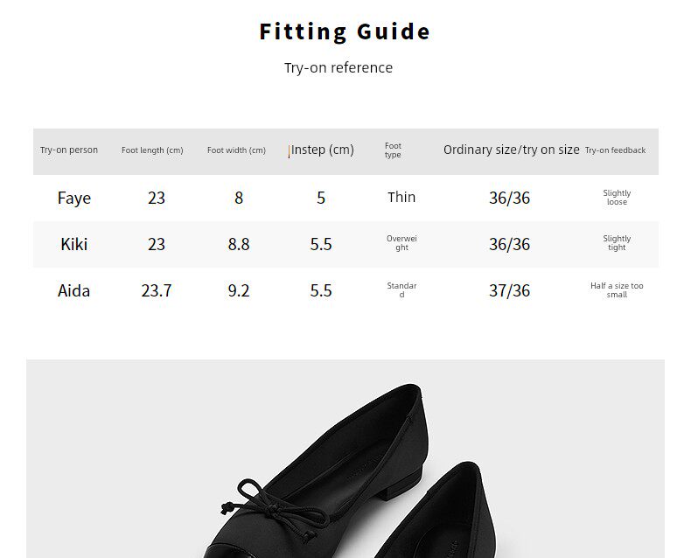Select Aida's 37/36 size cell
Image resolution: width=691 pixels, height=558 pixels.
tap(509, 290)
